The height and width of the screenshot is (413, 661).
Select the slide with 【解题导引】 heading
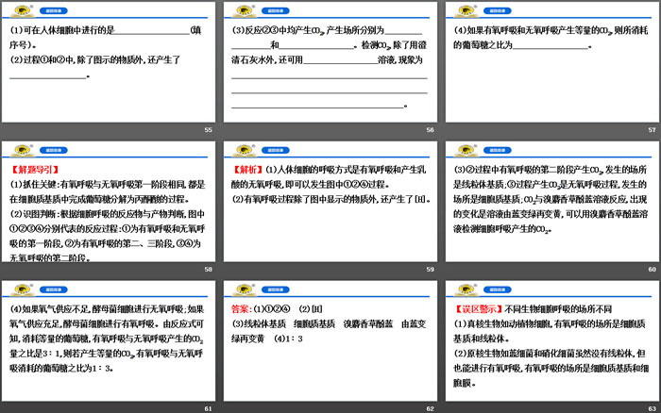[x=109, y=201]
